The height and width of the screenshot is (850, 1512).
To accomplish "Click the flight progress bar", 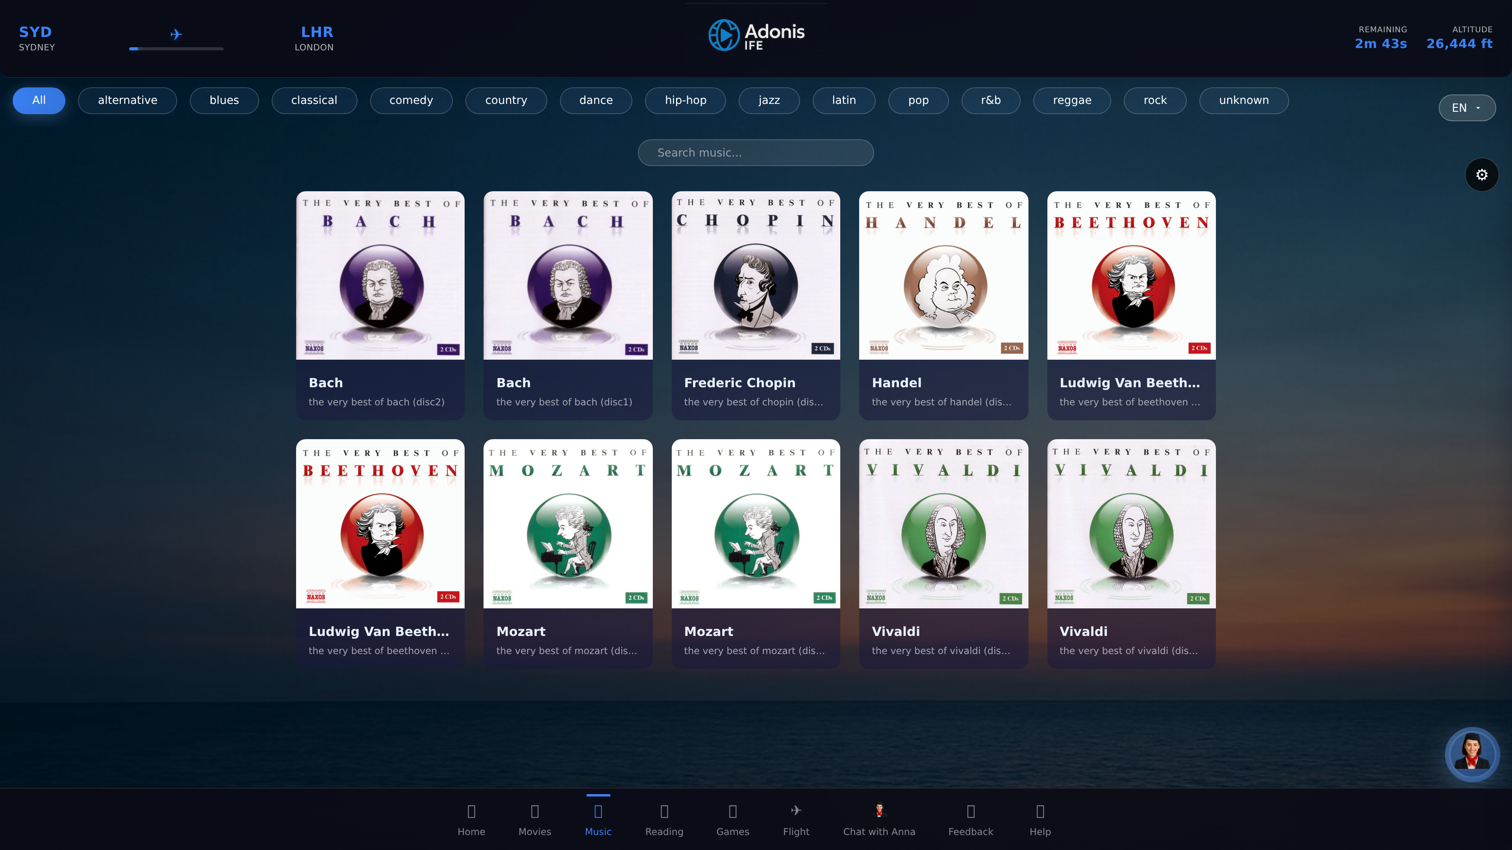I will 176,49.
